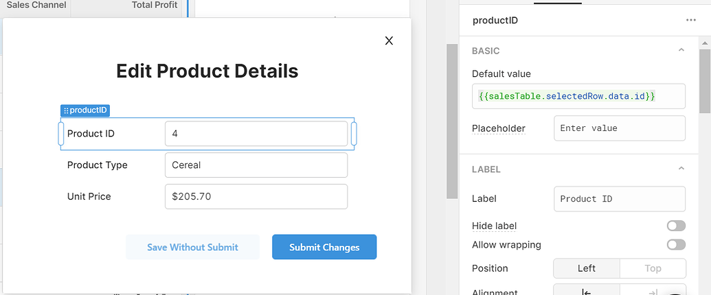Click the inspector panel scrollbar thumb
Viewport: 711px width, 295px height.
click(x=705, y=80)
